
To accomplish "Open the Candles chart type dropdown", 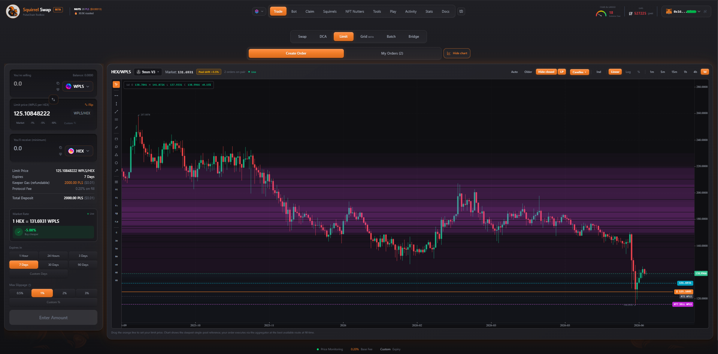I will coord(579,72).
